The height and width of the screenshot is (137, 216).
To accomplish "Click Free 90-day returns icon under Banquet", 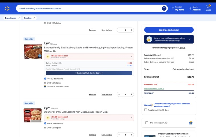I will tap(45, 79).
